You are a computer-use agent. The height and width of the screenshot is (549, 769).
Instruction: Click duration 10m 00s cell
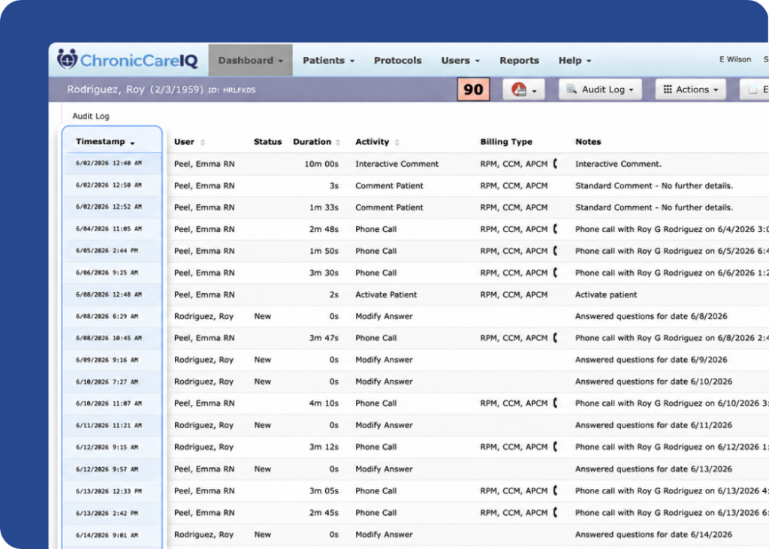click(321, 164)
